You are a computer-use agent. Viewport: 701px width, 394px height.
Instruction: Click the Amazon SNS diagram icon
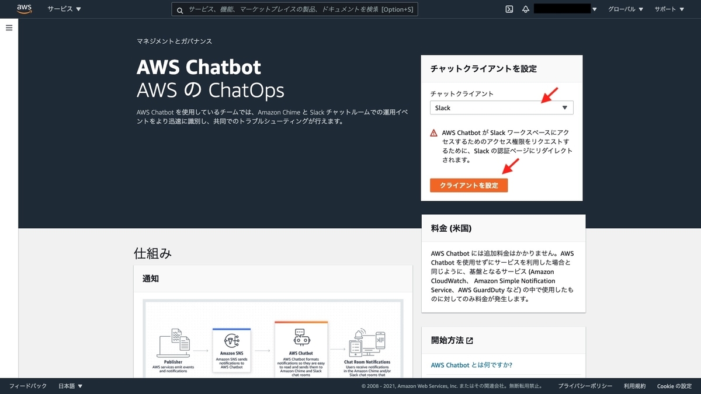point(231,340)
